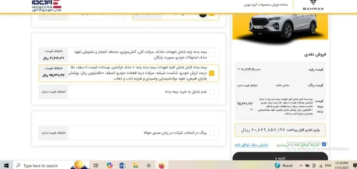The height and width of the screenshot is (169, 357).
Task: Check 'عدم تمایل به خرید بیمه بدنه' option
Action: pyautogui.click(x=212, y=92)
